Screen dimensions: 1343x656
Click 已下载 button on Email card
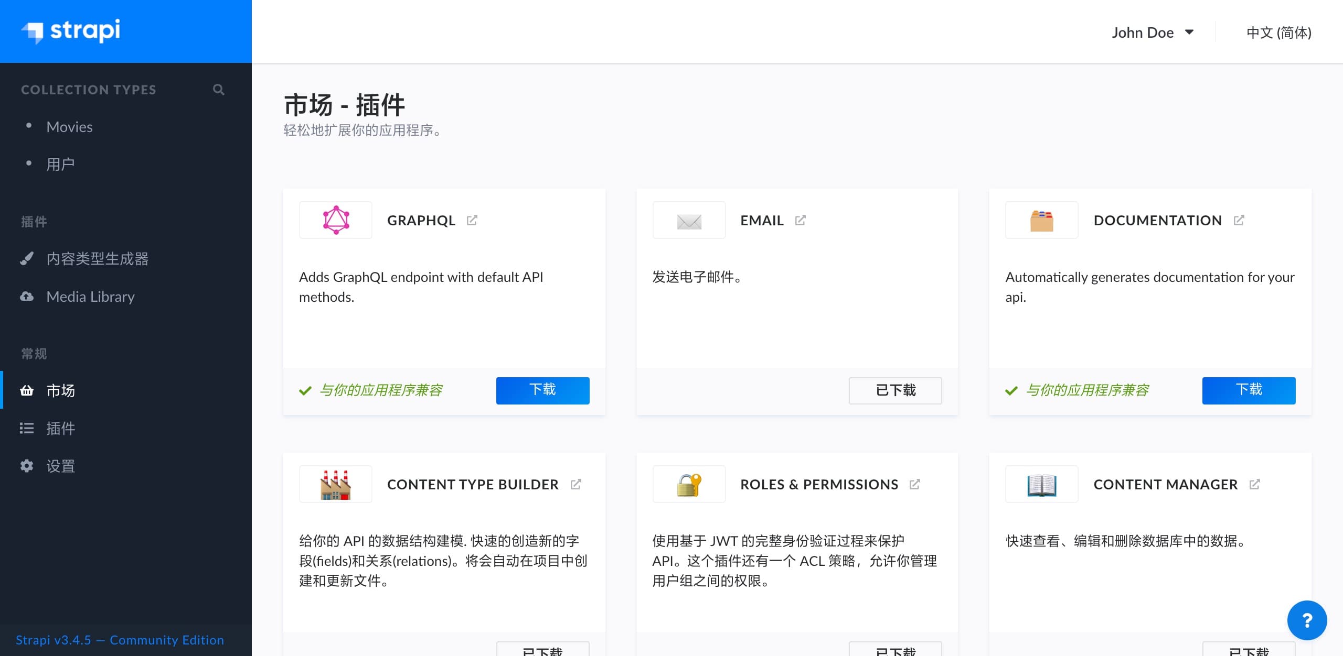click(895, 390)
